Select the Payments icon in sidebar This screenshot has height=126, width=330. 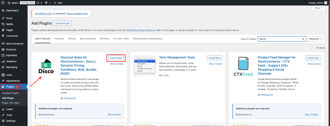pyautogui.click(x=3, y=55)
